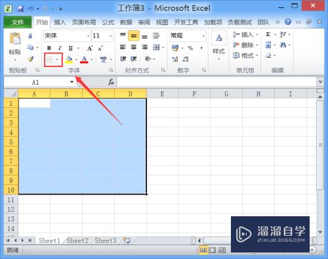Open the Name Box dropdown arrow

pyautogui.click(x=72, y=82)
